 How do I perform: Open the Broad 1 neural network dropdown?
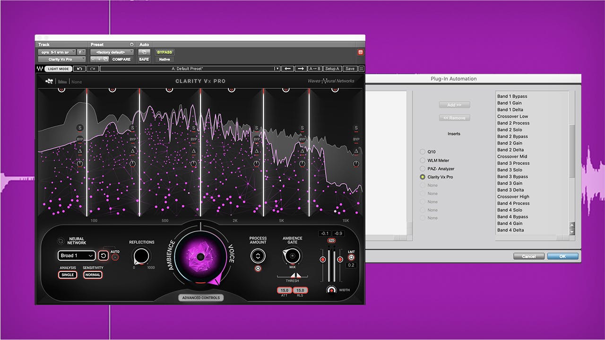click(77, 255)
